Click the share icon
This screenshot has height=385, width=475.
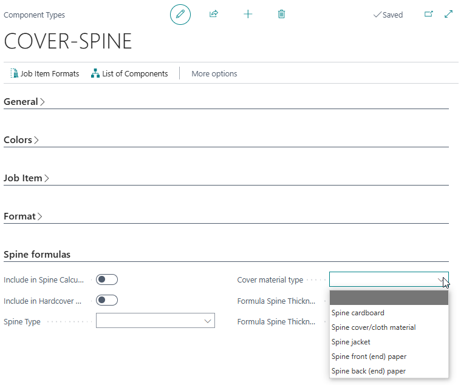tap(214, 14)
